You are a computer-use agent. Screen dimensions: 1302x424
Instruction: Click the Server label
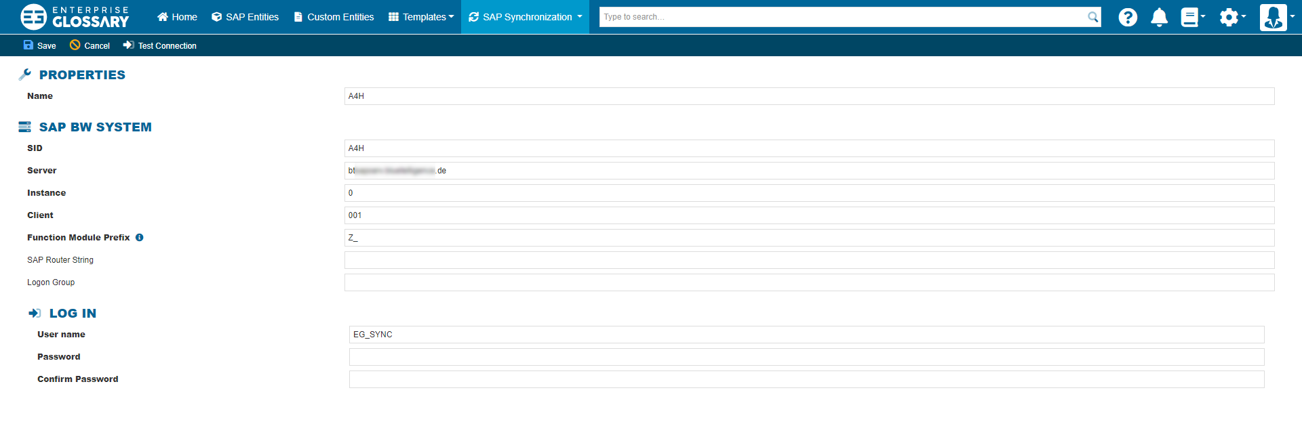pyautogui.click(x=42, y=171)
